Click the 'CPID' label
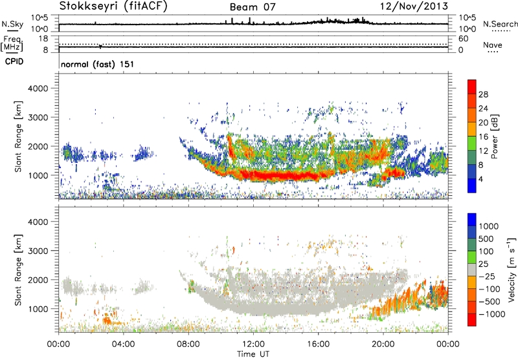This screenshot has width=518, height=358. [14, 61]
